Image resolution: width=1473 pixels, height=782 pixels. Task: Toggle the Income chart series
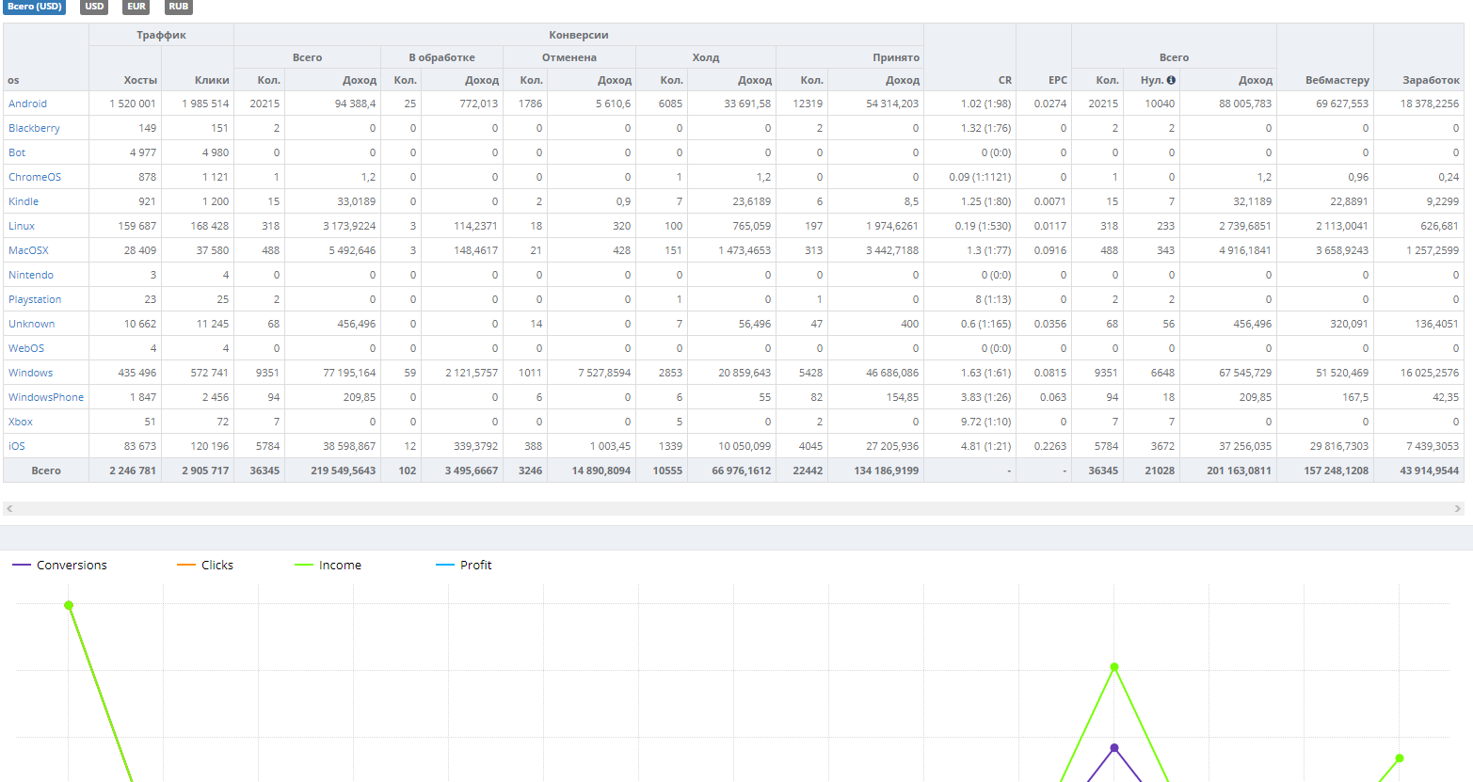click(328, 565)
